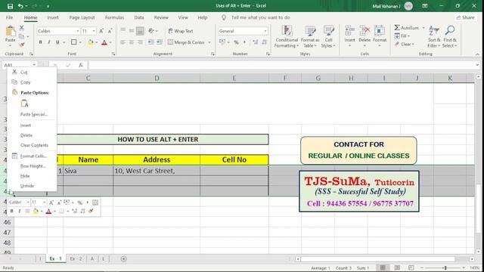Viewport: 484px width, 272px height.
Task: Click AutoSum sigma icon
Action: [397, 28]
